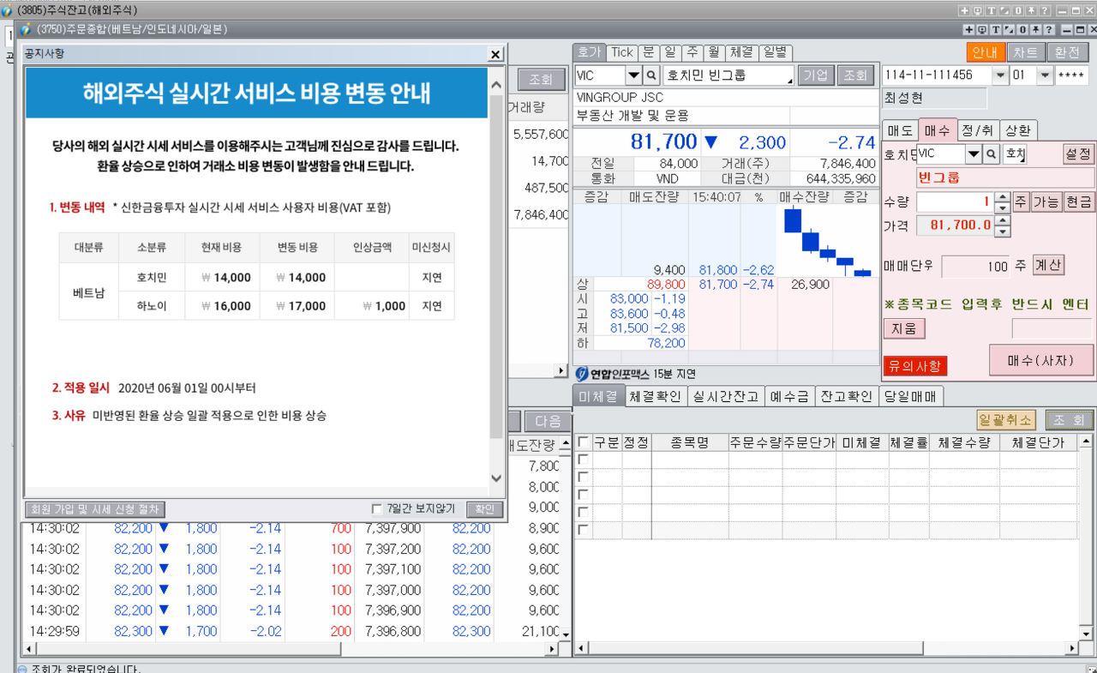Viewport: 1097px width, 673px height.
Task: Click the 수량 quantity input field
Action: pos(955,202)
